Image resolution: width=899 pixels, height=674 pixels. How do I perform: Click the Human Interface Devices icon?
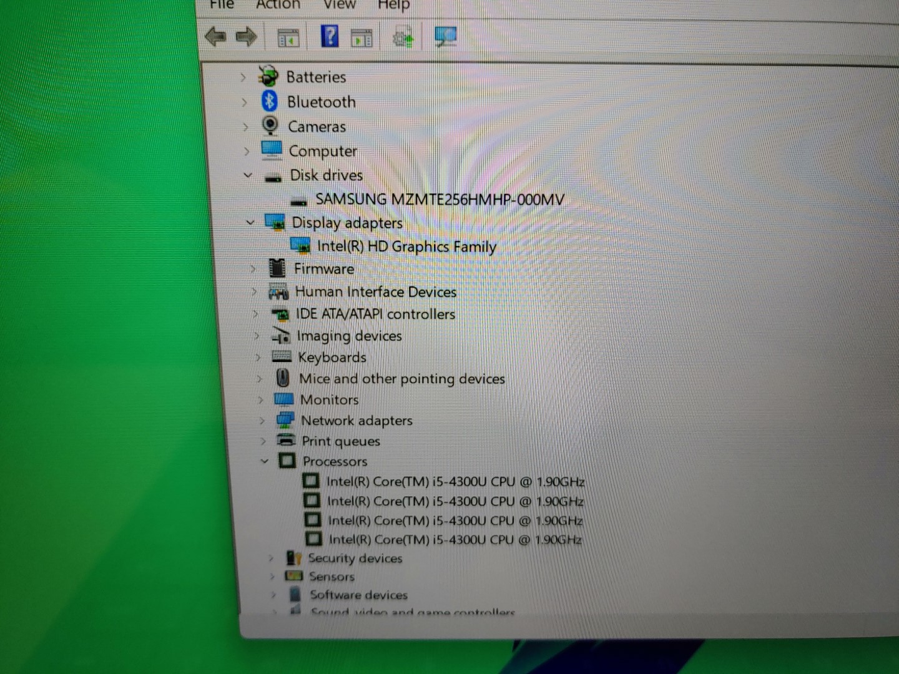tap(278, 291)
